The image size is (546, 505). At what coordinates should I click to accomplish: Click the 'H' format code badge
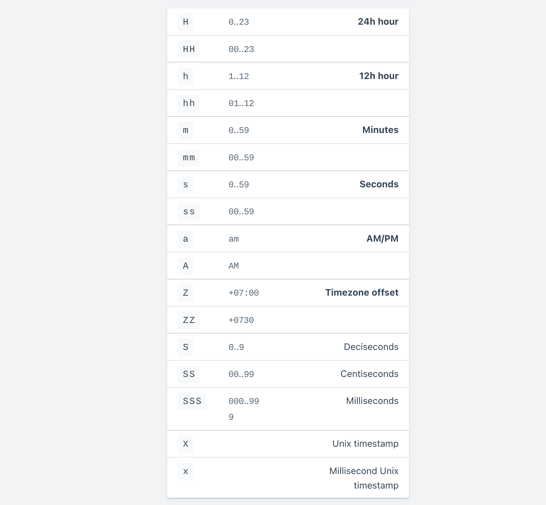[186, 22]
